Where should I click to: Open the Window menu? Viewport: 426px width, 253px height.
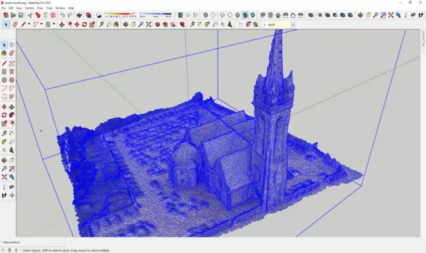(x=60, y=8)
